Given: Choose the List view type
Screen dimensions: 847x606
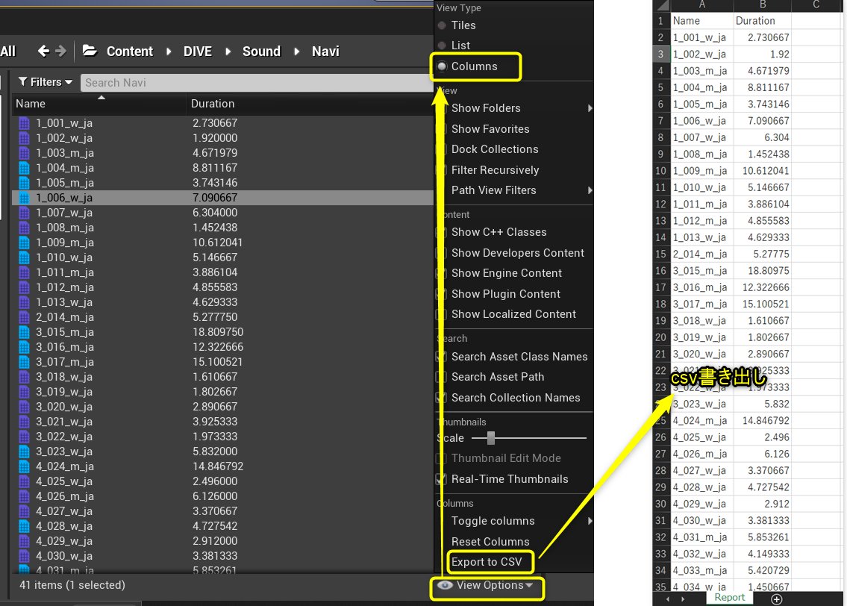Looking at the screenshot, I should pyautogui.click(x=460, y=45).
